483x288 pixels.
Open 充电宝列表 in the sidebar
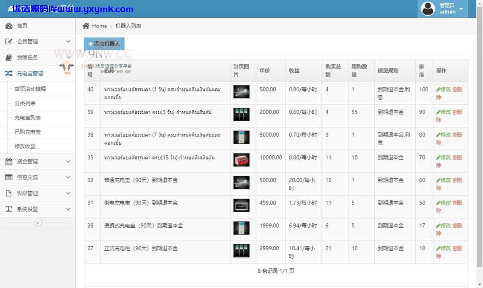(28, 118)
